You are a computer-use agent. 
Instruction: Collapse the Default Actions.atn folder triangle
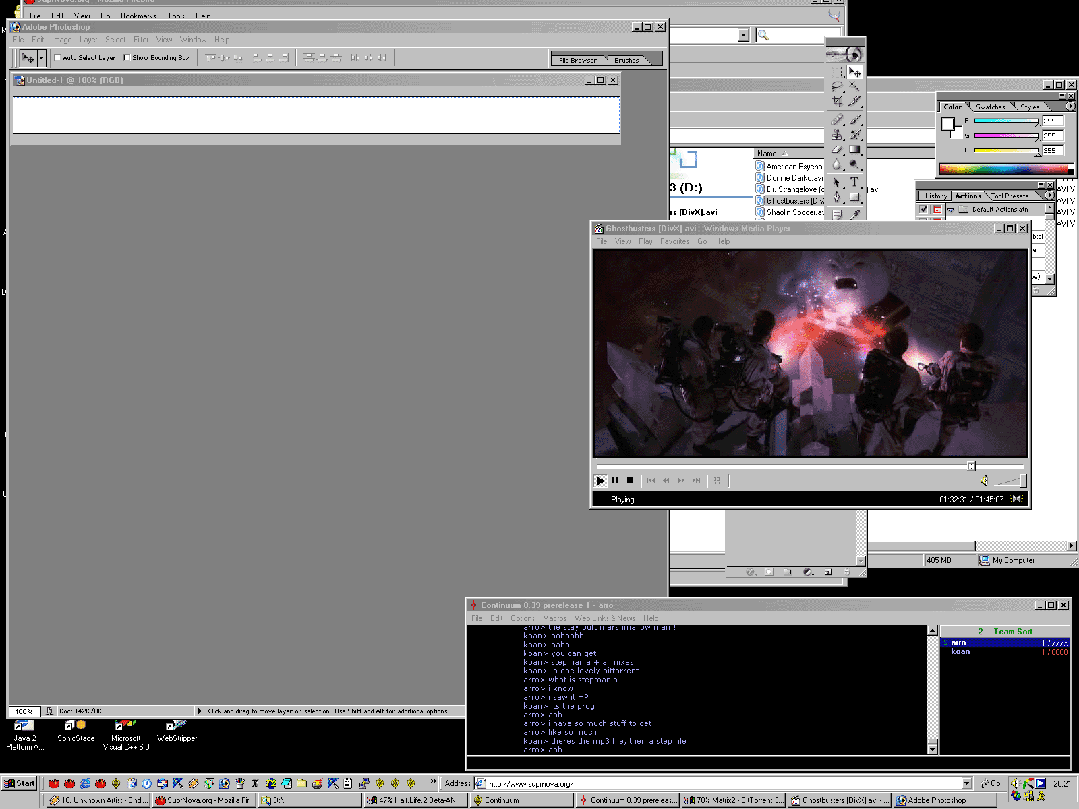tap(951, 210)
